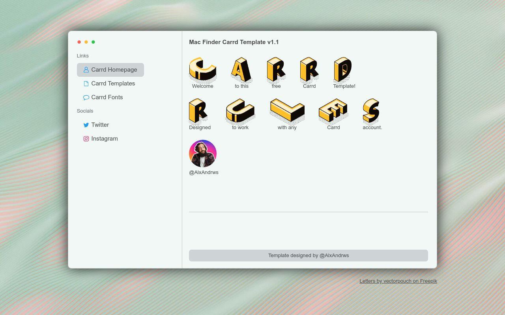Open the letter U 'to work' icon
Image resolution: width=505 pixels, height=315 pixels.
[x=240, y=111]
